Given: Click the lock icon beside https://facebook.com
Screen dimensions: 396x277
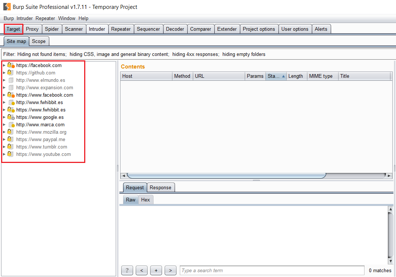Looking at the screenshot, I should click(10, 66).
